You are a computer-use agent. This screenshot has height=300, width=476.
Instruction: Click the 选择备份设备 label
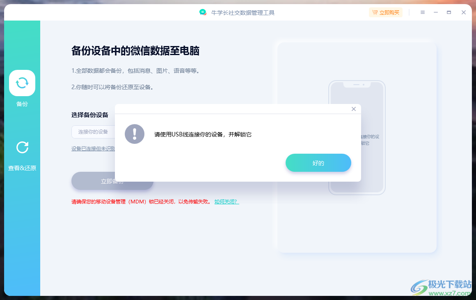(x=90, y=115)
